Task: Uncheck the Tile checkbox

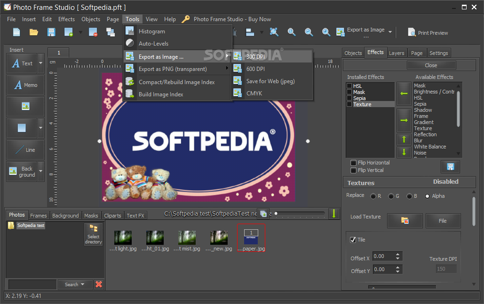Action: tap(353, 240)
